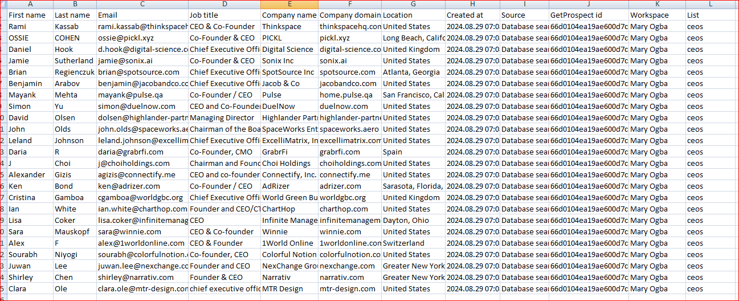The image size is (739, 301).
Task: Select email cell juwan.lee@nexchange
Action: [x=142, y=266]
